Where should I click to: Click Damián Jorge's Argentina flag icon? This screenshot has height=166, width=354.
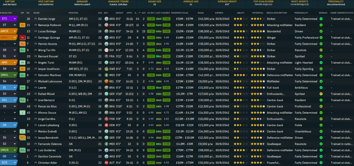(x=106, y=19)
